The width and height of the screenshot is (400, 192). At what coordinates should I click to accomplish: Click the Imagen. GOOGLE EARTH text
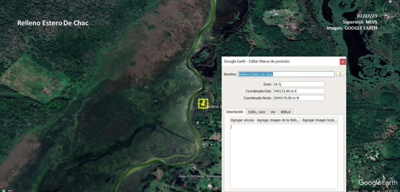(352, 28)
